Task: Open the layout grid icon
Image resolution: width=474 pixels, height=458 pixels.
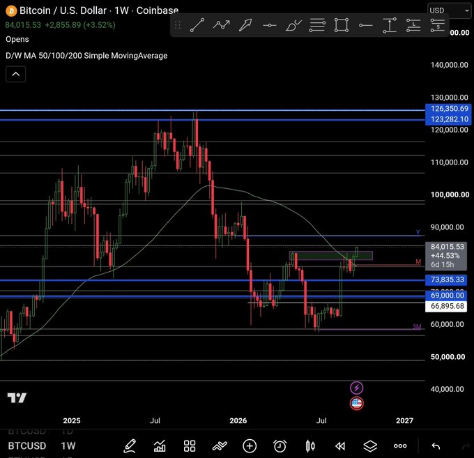Action: 190,446
